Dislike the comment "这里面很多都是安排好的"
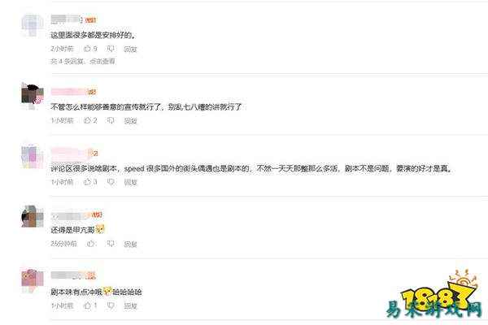The image size is (488, 325). [111, 49]
